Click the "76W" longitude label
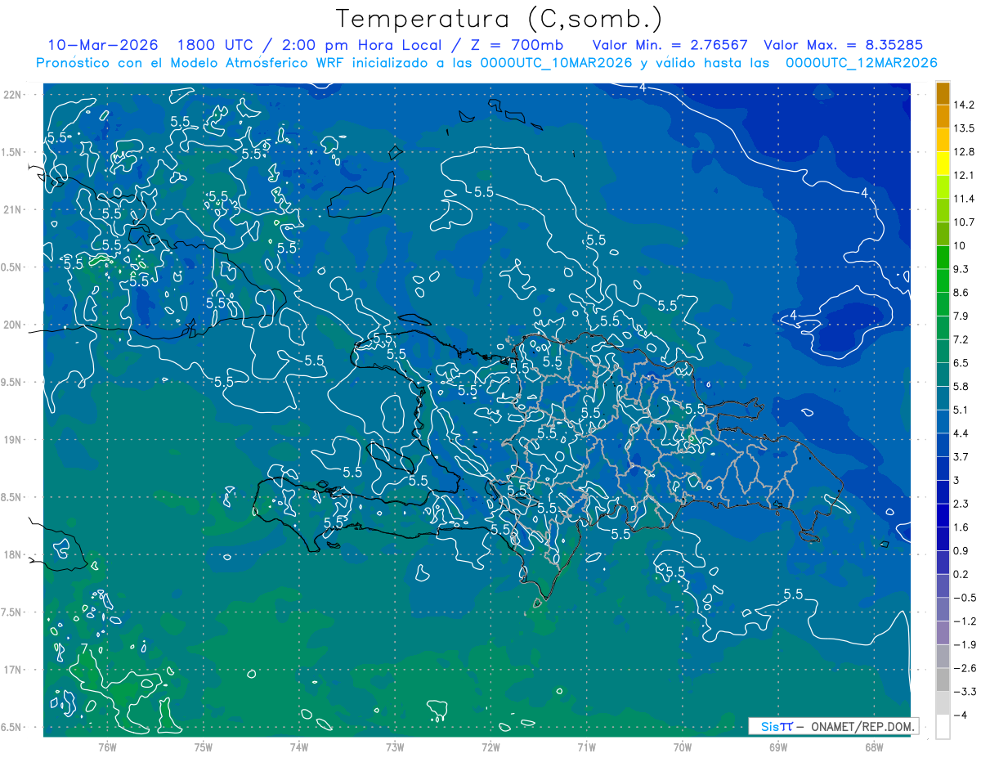Image resolution: width=981 pixels, height=758 pixels. coord(107,747)
